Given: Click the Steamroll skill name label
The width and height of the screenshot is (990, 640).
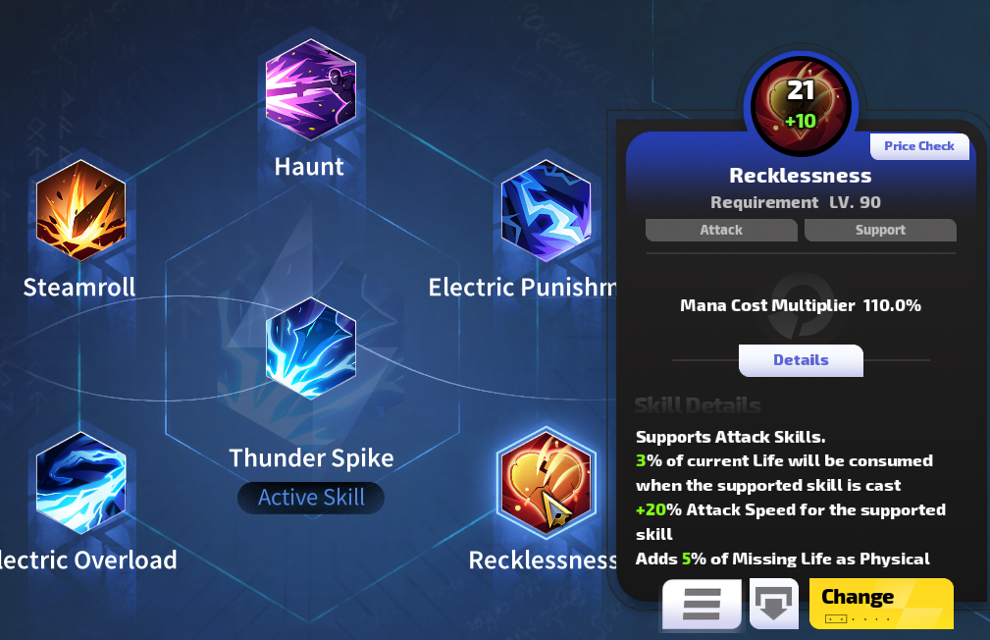Looking at the screenshot, I should pos(79,288).
